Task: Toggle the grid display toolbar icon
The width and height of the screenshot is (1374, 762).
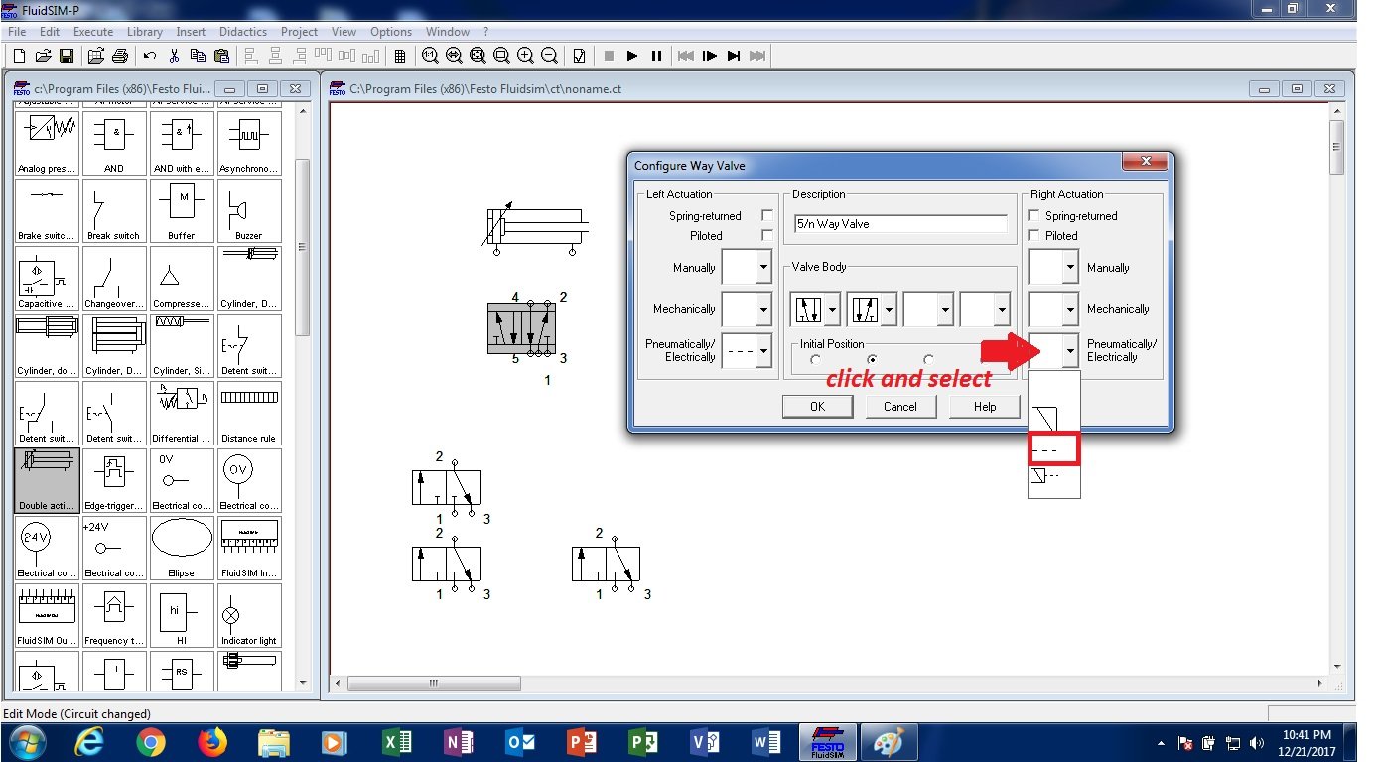Action: point(400,56)
